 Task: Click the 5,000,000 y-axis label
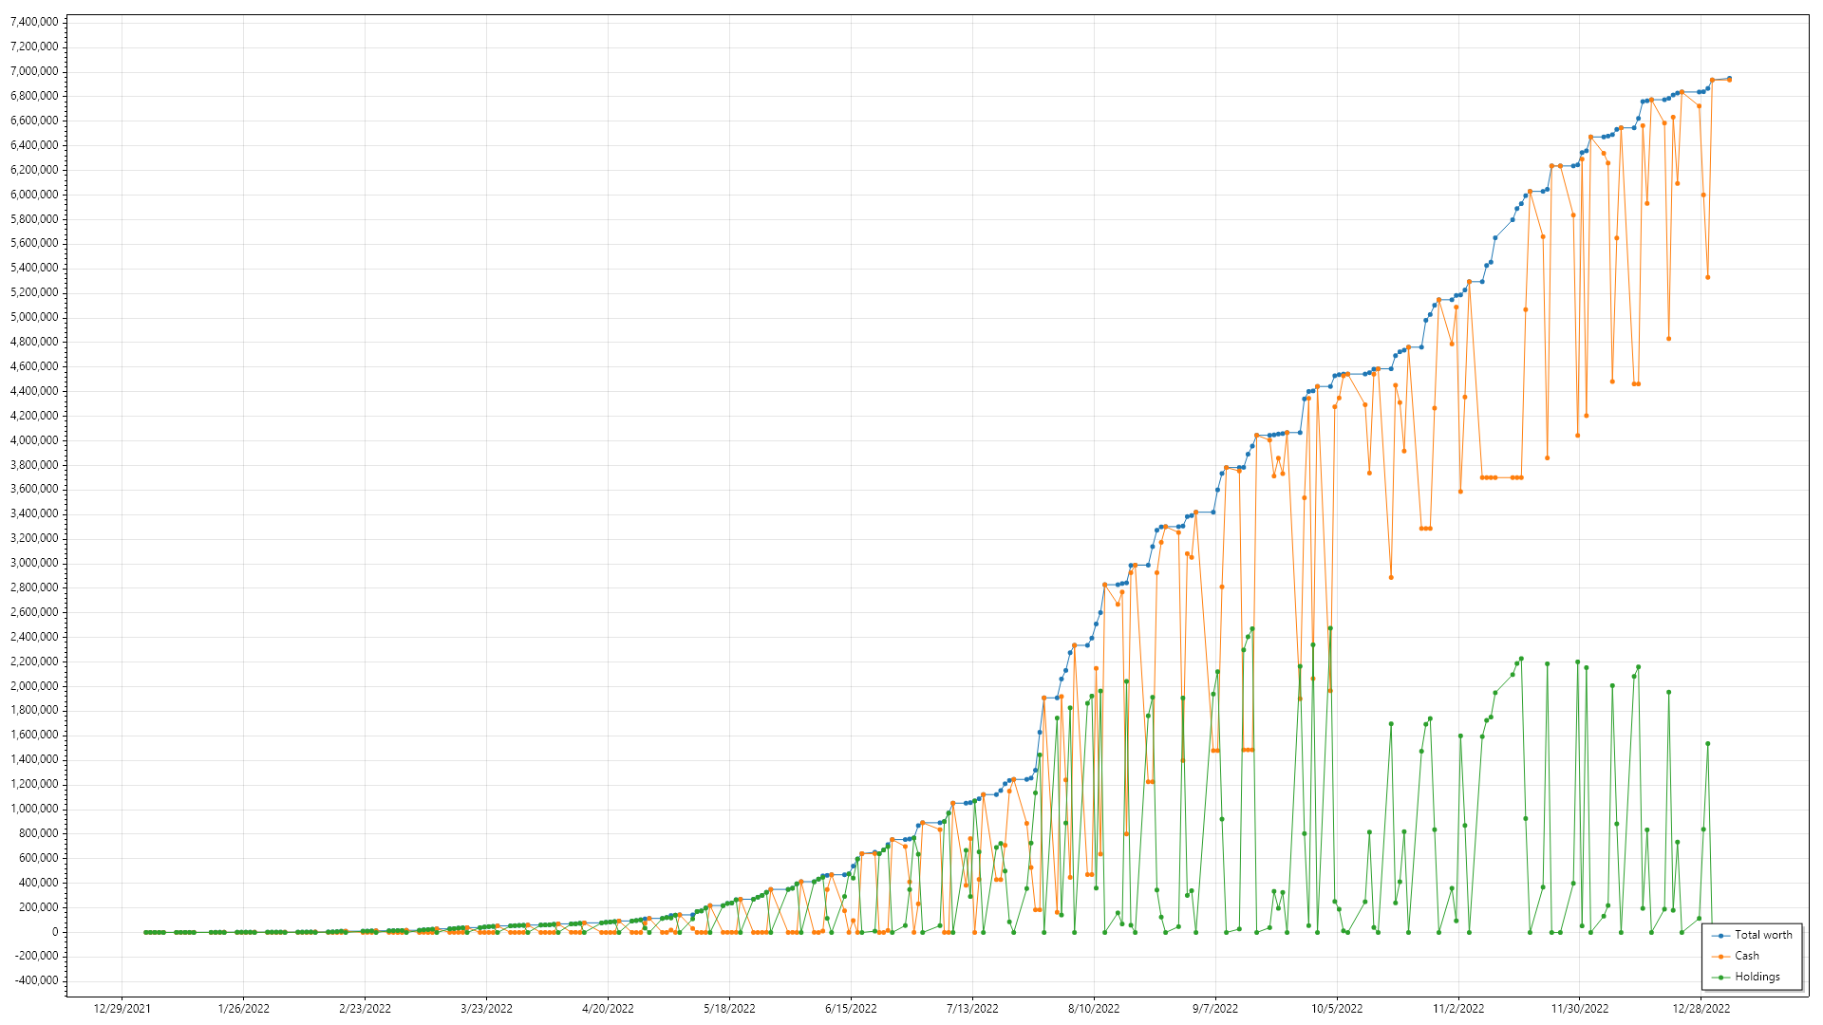tap(33, 317)
